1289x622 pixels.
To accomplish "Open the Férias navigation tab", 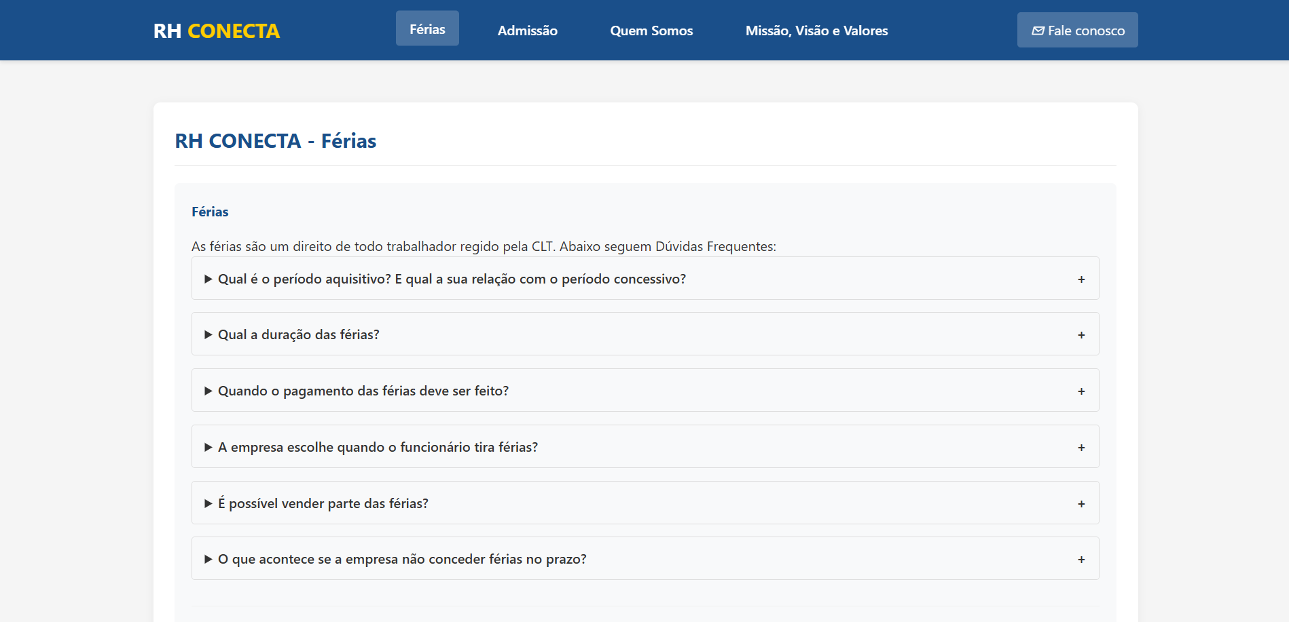I will [427, 29].
